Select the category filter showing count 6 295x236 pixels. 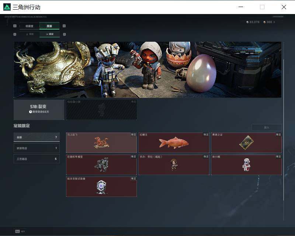coord(37,159)
